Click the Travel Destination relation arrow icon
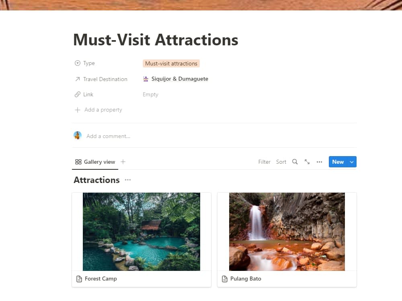Viewport: 402px width, 301px height. (78, 79)
